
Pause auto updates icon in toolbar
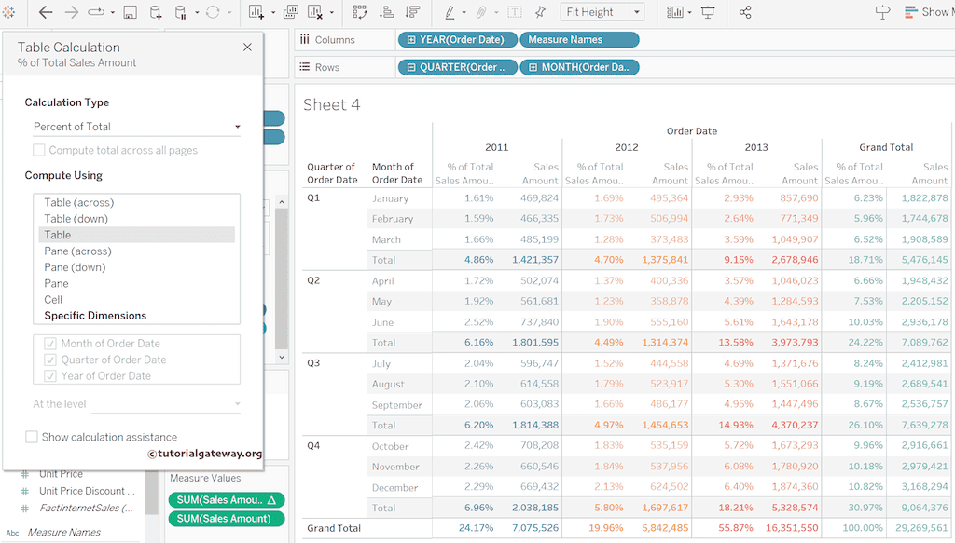click(181, 12)
